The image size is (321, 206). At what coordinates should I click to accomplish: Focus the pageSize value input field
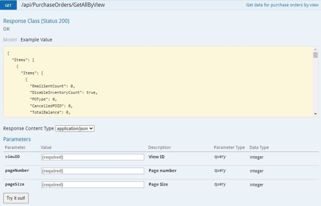point(93,185)
